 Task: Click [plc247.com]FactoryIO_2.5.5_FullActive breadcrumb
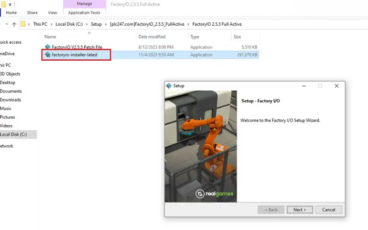pyautogui.click(x=147, y=24)
